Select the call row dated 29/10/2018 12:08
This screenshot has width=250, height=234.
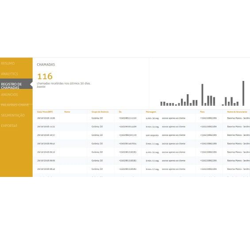(x=141, y=118)
